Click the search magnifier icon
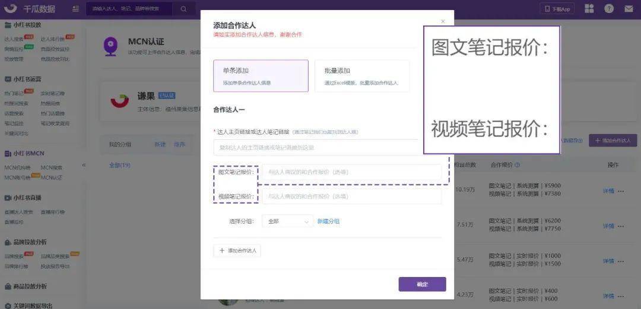The image size is (641, 309). point(183,9)
